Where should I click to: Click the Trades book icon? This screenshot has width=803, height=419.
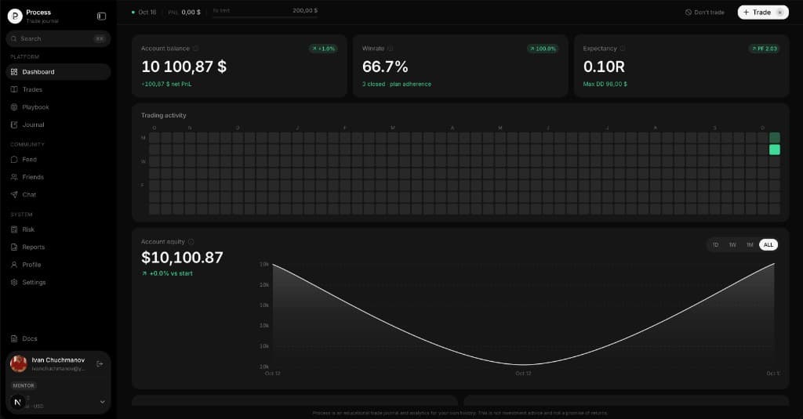click(x=14, y=89)
